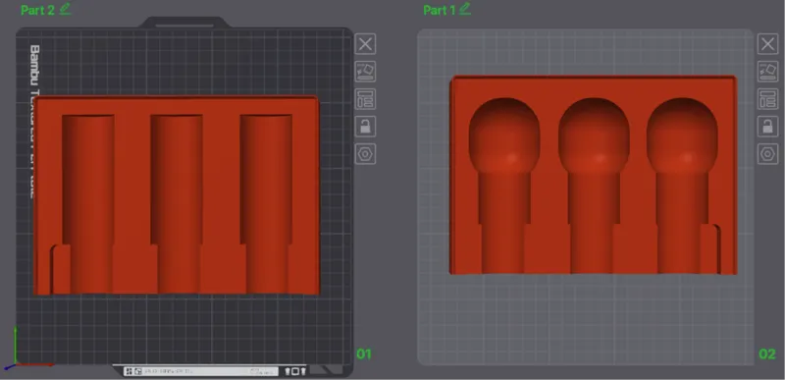Edit plate name with pencil beside Part 2
Viewport: 785px width, 380px height.
pos(65,9)
